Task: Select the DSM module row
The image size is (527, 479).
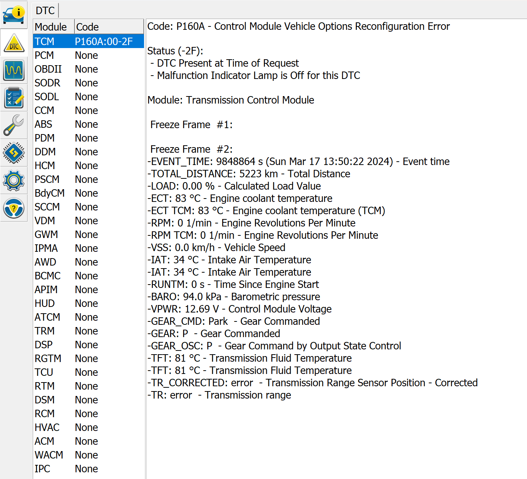Action: point(89,400)
